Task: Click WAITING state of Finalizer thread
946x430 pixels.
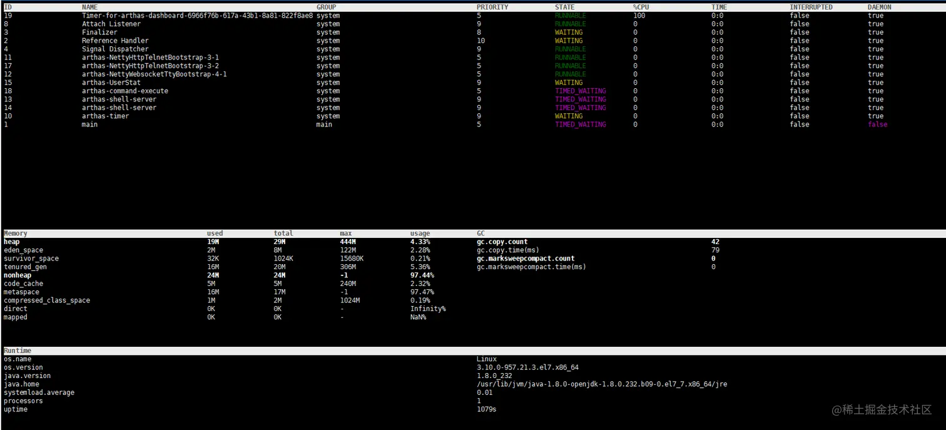Action: point(569,33)
